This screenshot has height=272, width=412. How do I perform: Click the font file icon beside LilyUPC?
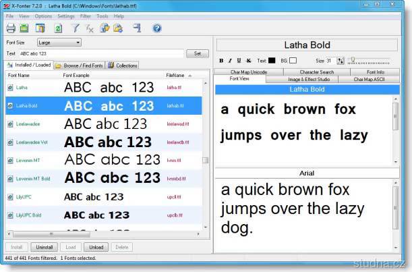(10, 197)
